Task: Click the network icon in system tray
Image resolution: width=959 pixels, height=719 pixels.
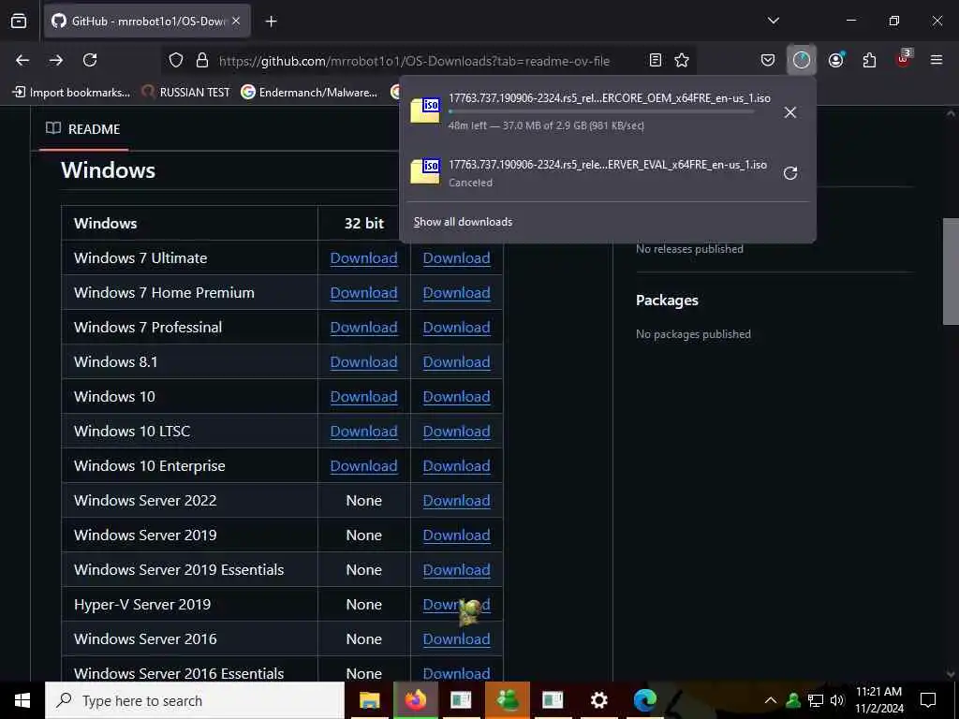Action: coord(816,700)
